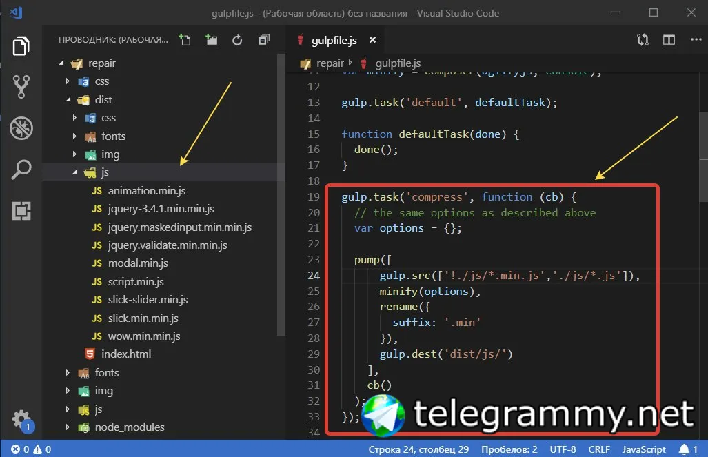This screenshot has width=708, height=457.
Task: Change indentation via Пробелов: 2
Action: pos(509,449)
